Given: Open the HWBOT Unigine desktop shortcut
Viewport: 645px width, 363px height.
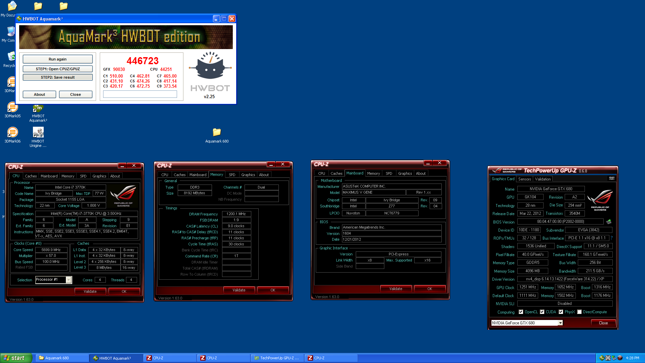Looking at the screenshot, I should [x=38, y=137].
